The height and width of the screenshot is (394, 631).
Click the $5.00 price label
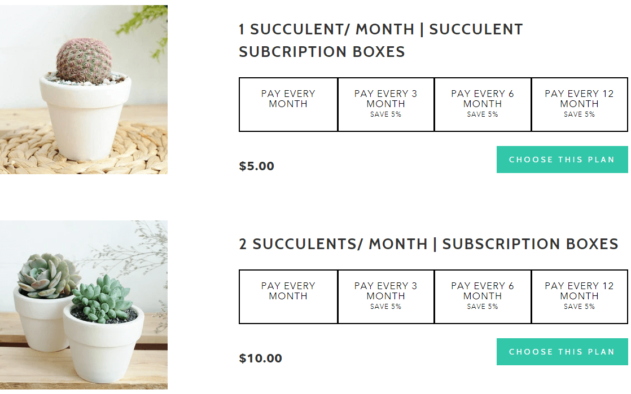(x=257, y=166)
